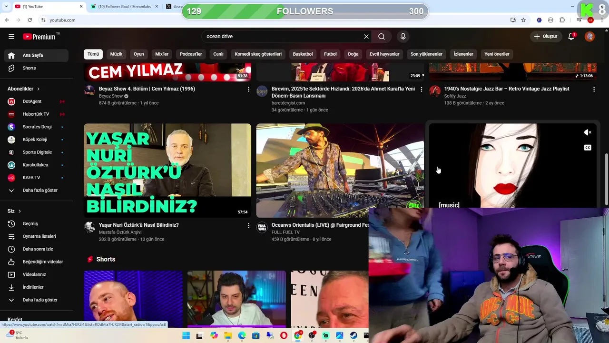The height and width of the screenshot is (343, 609).
Task: Click the Oluştur create button
Action: (546, 36)
